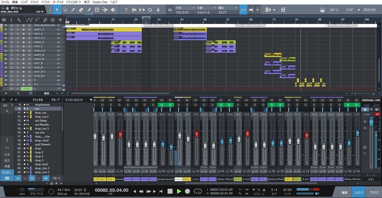This screenshot has width=382, height=198.
Task: Select the Range tool
Action: click(65, 10)
